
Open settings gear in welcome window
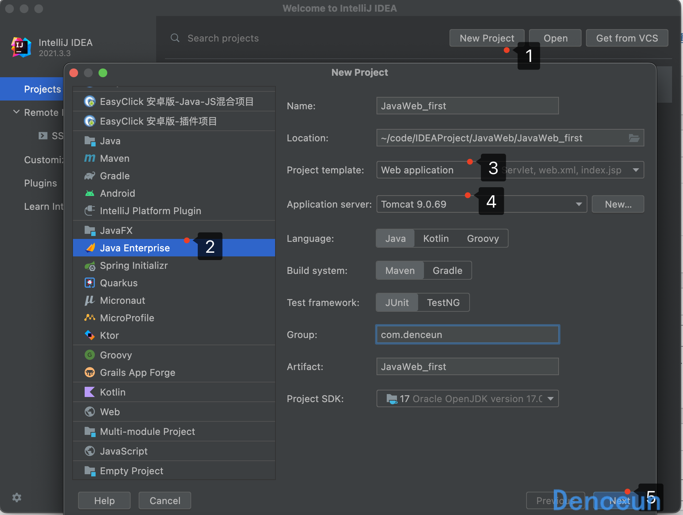[17, 498]
